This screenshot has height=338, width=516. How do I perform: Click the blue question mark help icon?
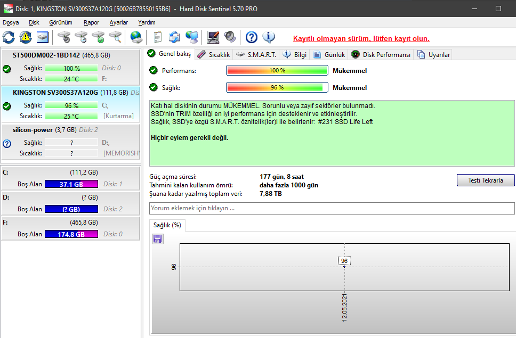click(x=252, y=37)
